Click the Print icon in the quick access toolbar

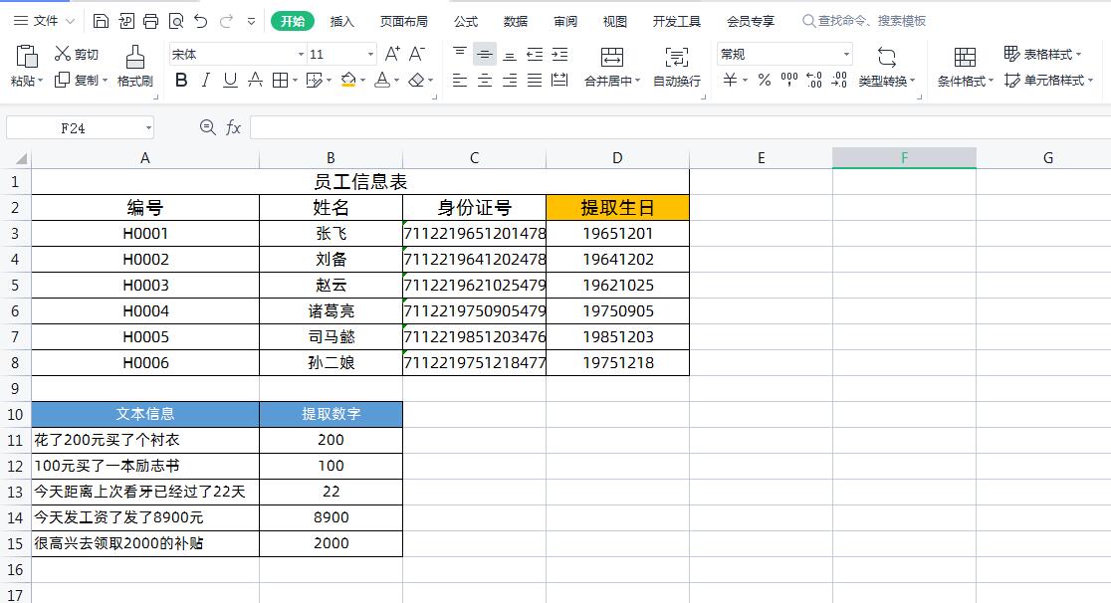tap(150, 20)
